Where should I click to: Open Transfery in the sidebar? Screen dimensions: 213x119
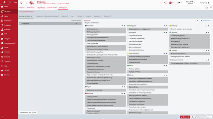9,61
